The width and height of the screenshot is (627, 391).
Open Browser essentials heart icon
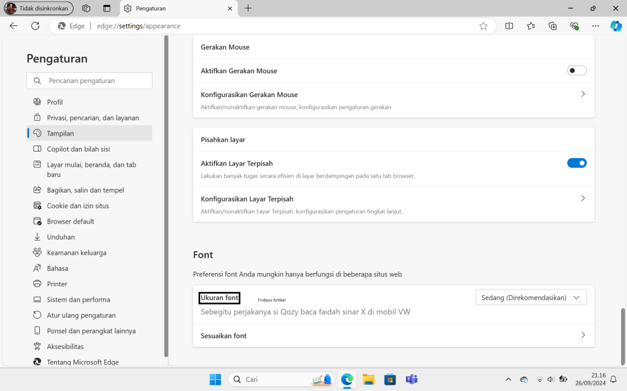pyautogui.click(x=574, y=26)
